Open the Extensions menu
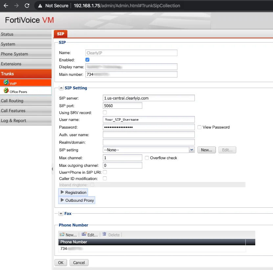This screenshot has width=273, height=270. pyautogui.click(x=26, y=64)
